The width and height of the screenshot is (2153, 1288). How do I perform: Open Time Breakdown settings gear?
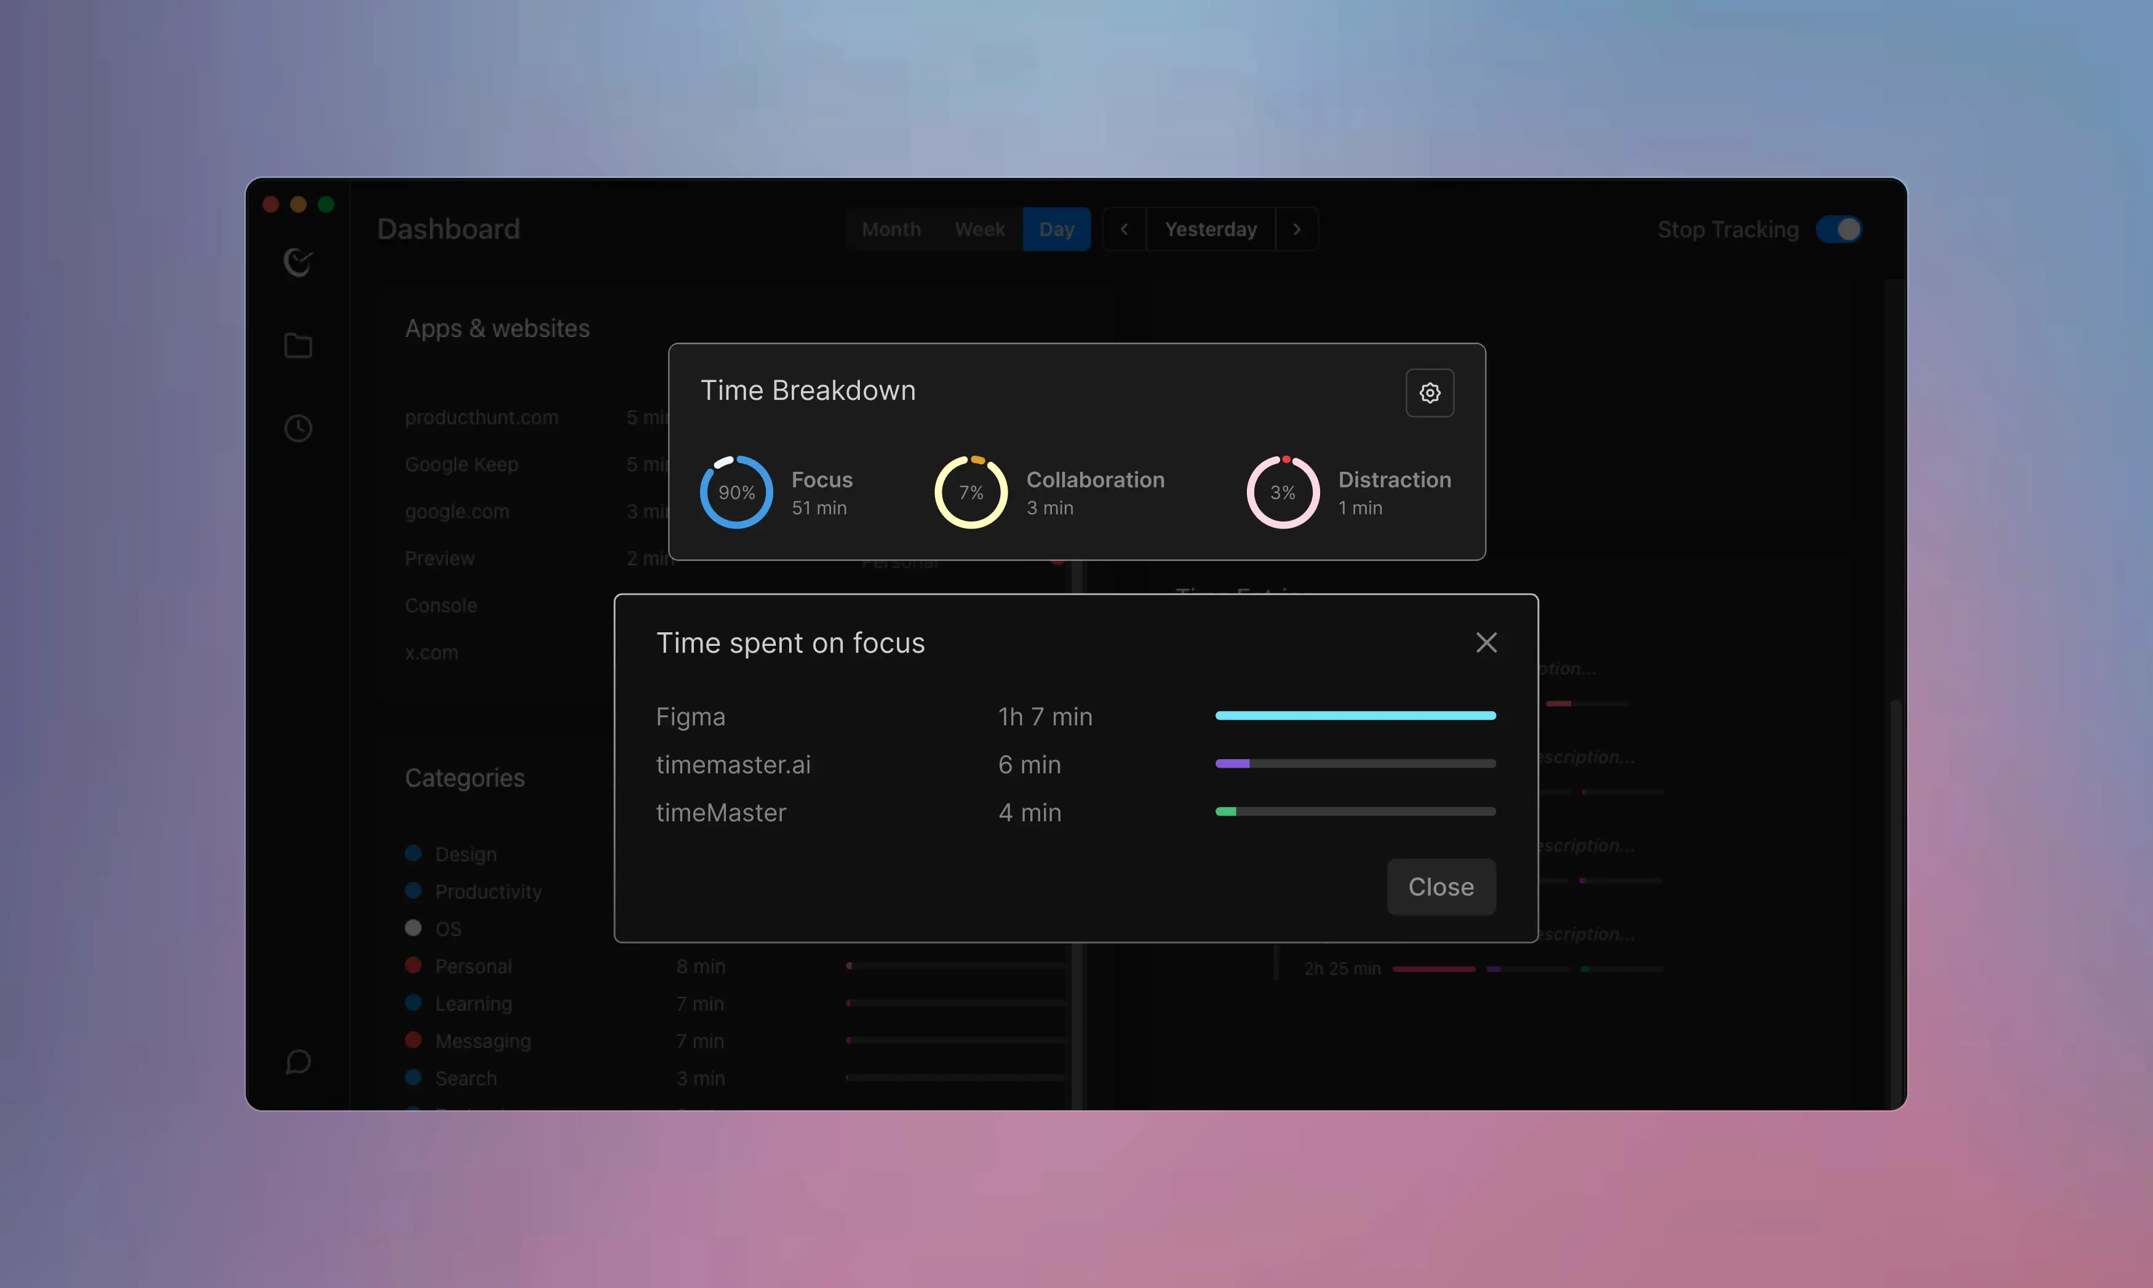(1429, 393)
